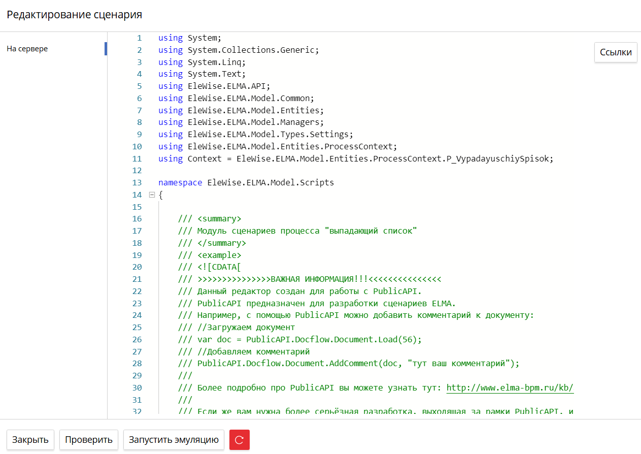This screenshot has height=454, width=641.
Task: Click the "using System.Linq;" line
Action: 202,62
